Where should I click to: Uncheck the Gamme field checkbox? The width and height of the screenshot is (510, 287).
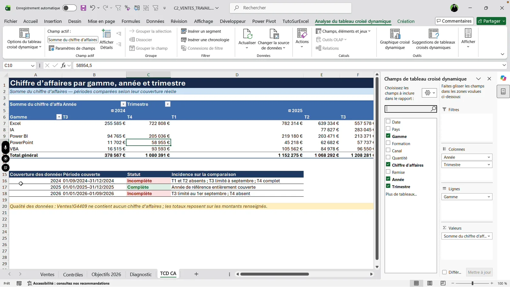(x=388, y=136)
